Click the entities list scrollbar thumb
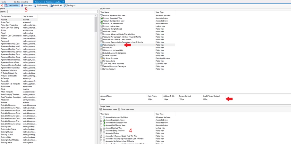Image resolution: width=291 pixels, height=144 pixels. (96, 25)
